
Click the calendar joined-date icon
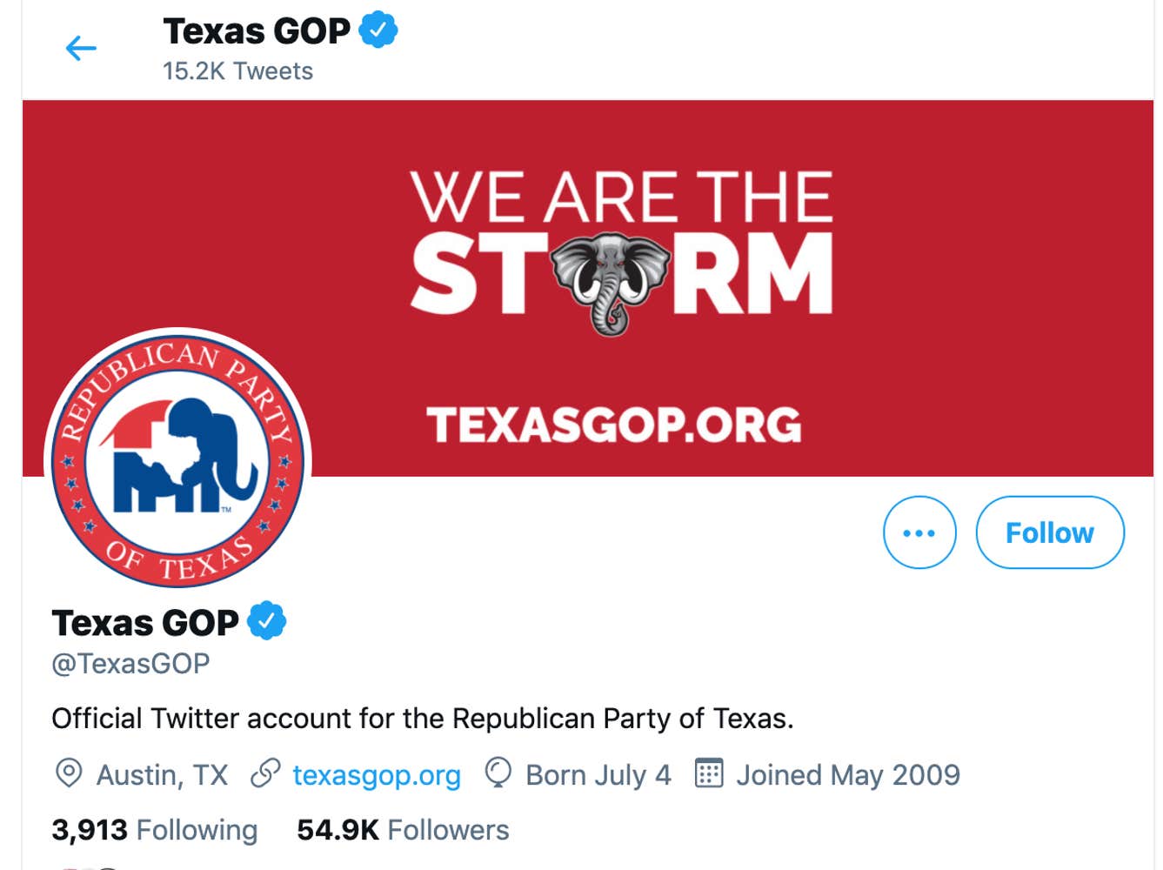(709, 773)
